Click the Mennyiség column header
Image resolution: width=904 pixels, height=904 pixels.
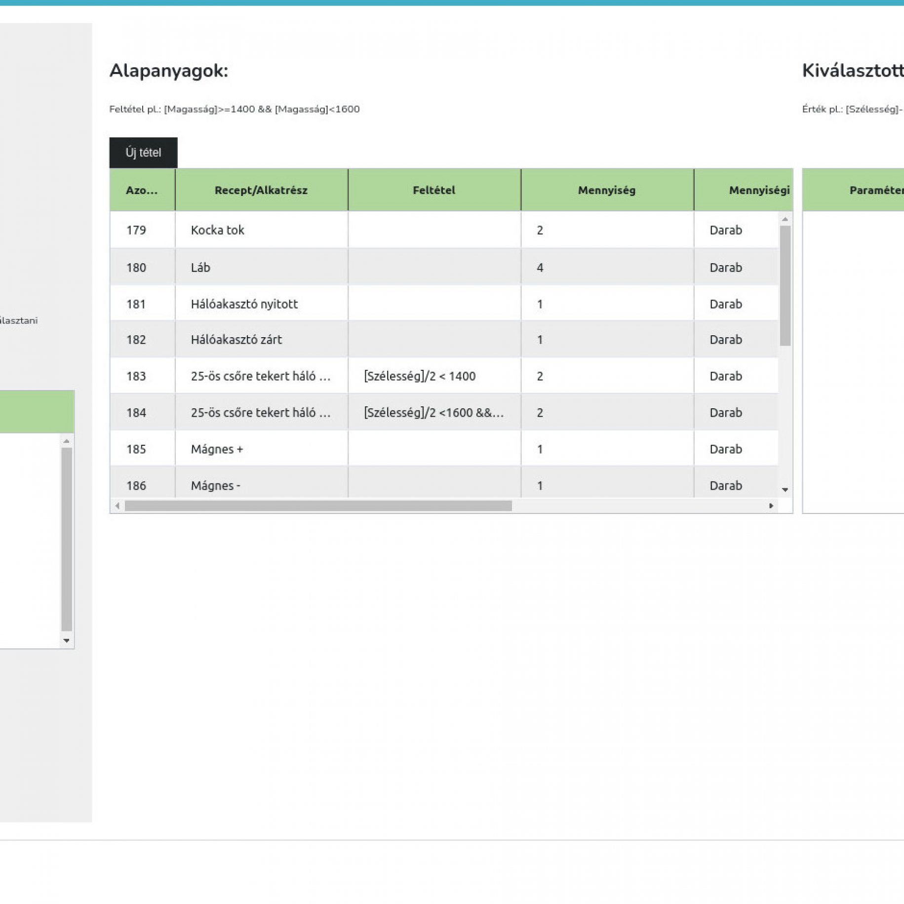tap(607, 190)
